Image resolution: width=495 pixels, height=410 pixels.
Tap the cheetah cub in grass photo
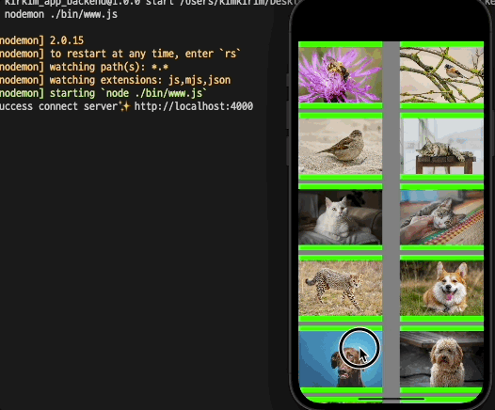(341, 289)
